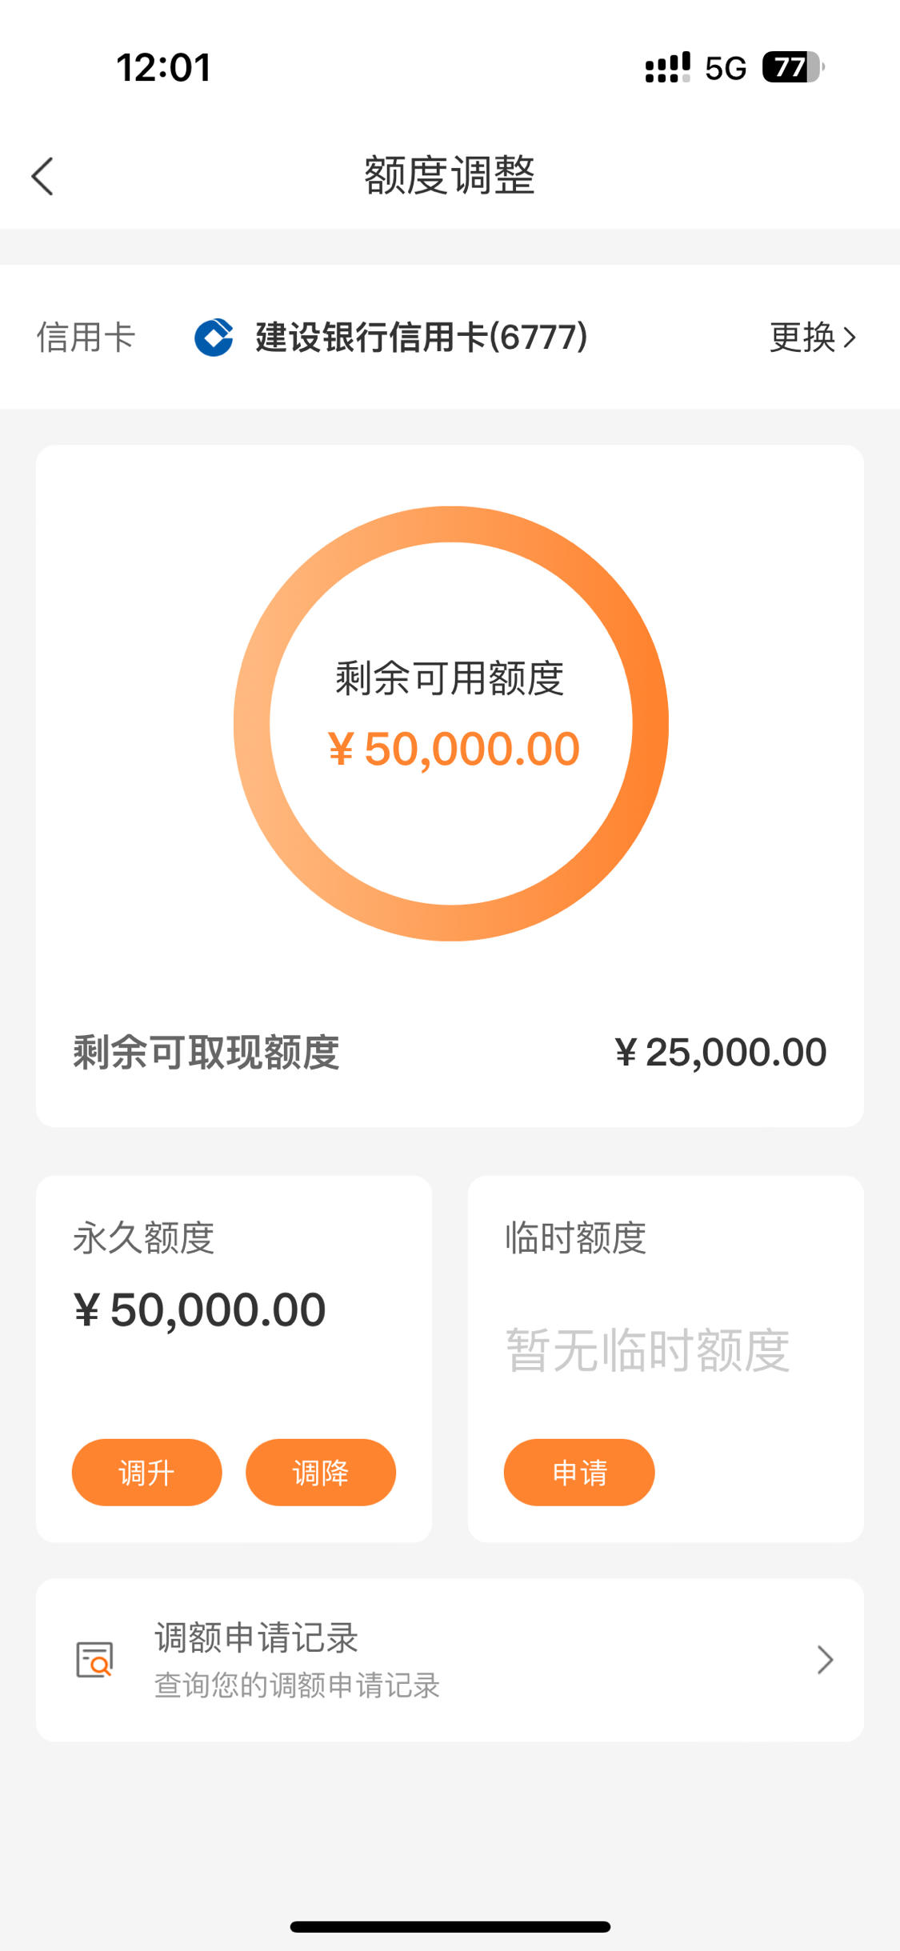Tap the home indicator bar at bottom

click(450, 1926)
